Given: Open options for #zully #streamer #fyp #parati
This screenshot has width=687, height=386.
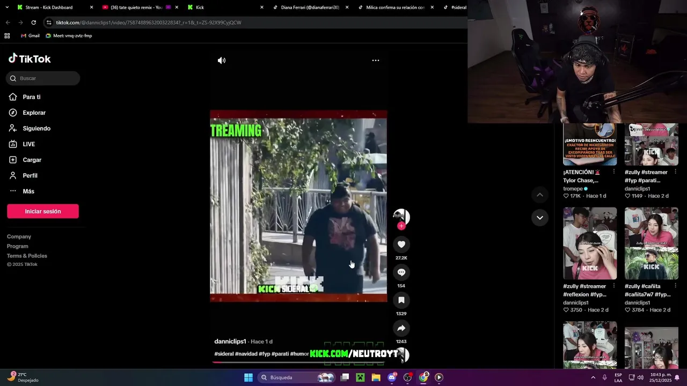Looking at the screenshot, I should (675, 172).
